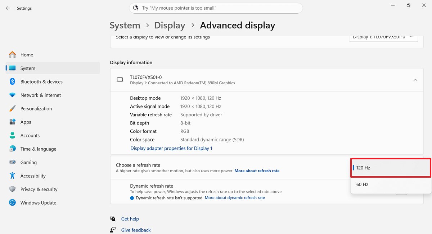Image resolution: width=432 pixels, height=234 pixels.
Task: Collapse the TL070FVXS01-0 display information panel
Action: (x=415, y=80)
